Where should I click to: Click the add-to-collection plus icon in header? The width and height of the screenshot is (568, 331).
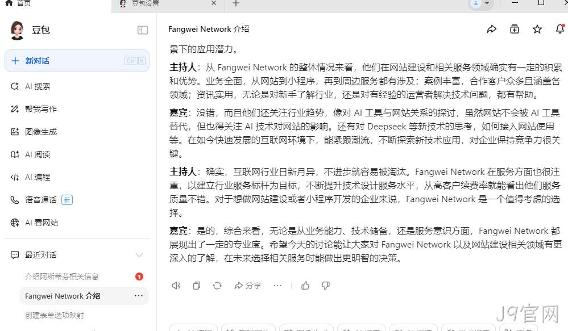pos(515,29)
